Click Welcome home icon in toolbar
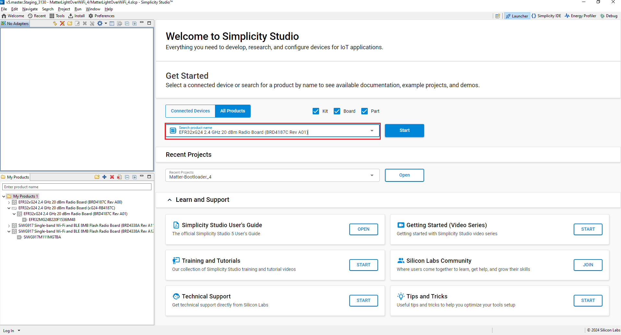Image resolution: width=621 pixels, height=335 pixels. click(x=4, y=16)
